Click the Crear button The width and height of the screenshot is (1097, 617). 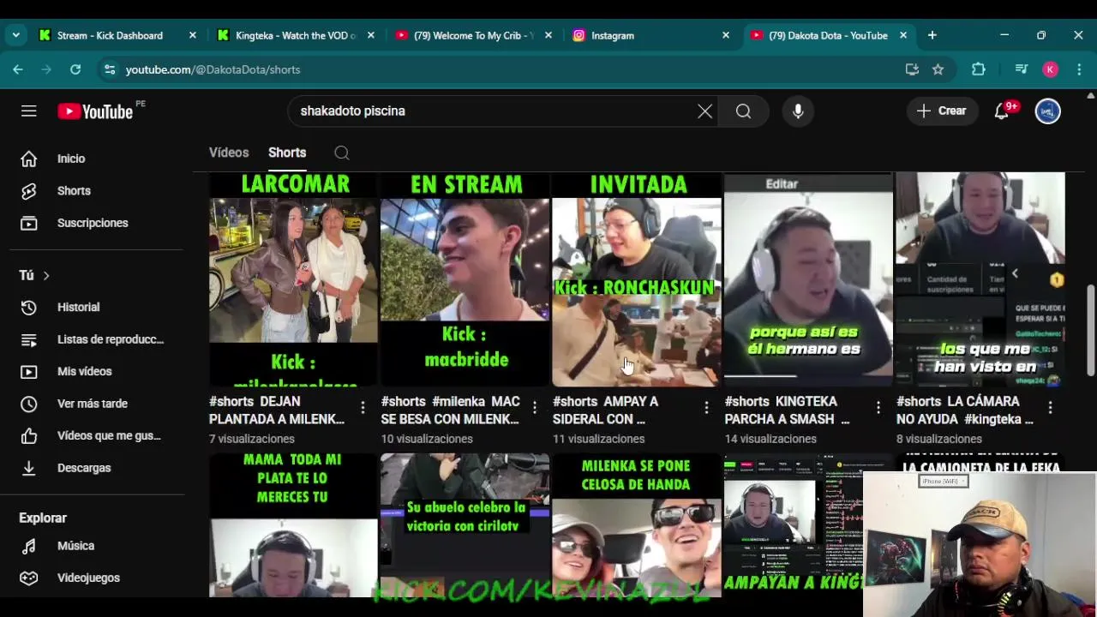click(x=941, y=111)
